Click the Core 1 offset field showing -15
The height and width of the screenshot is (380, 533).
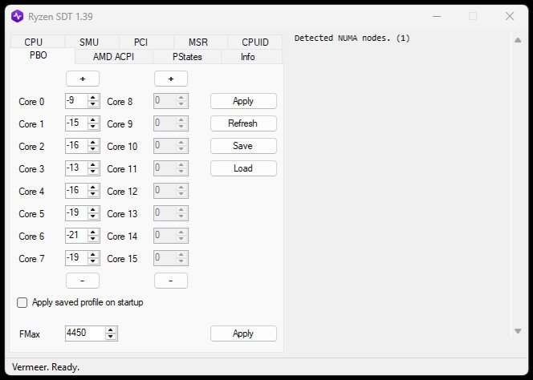76,123
